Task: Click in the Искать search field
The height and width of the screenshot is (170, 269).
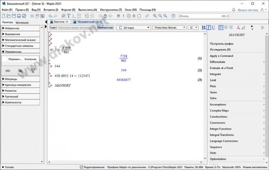Action: point(204,16)
